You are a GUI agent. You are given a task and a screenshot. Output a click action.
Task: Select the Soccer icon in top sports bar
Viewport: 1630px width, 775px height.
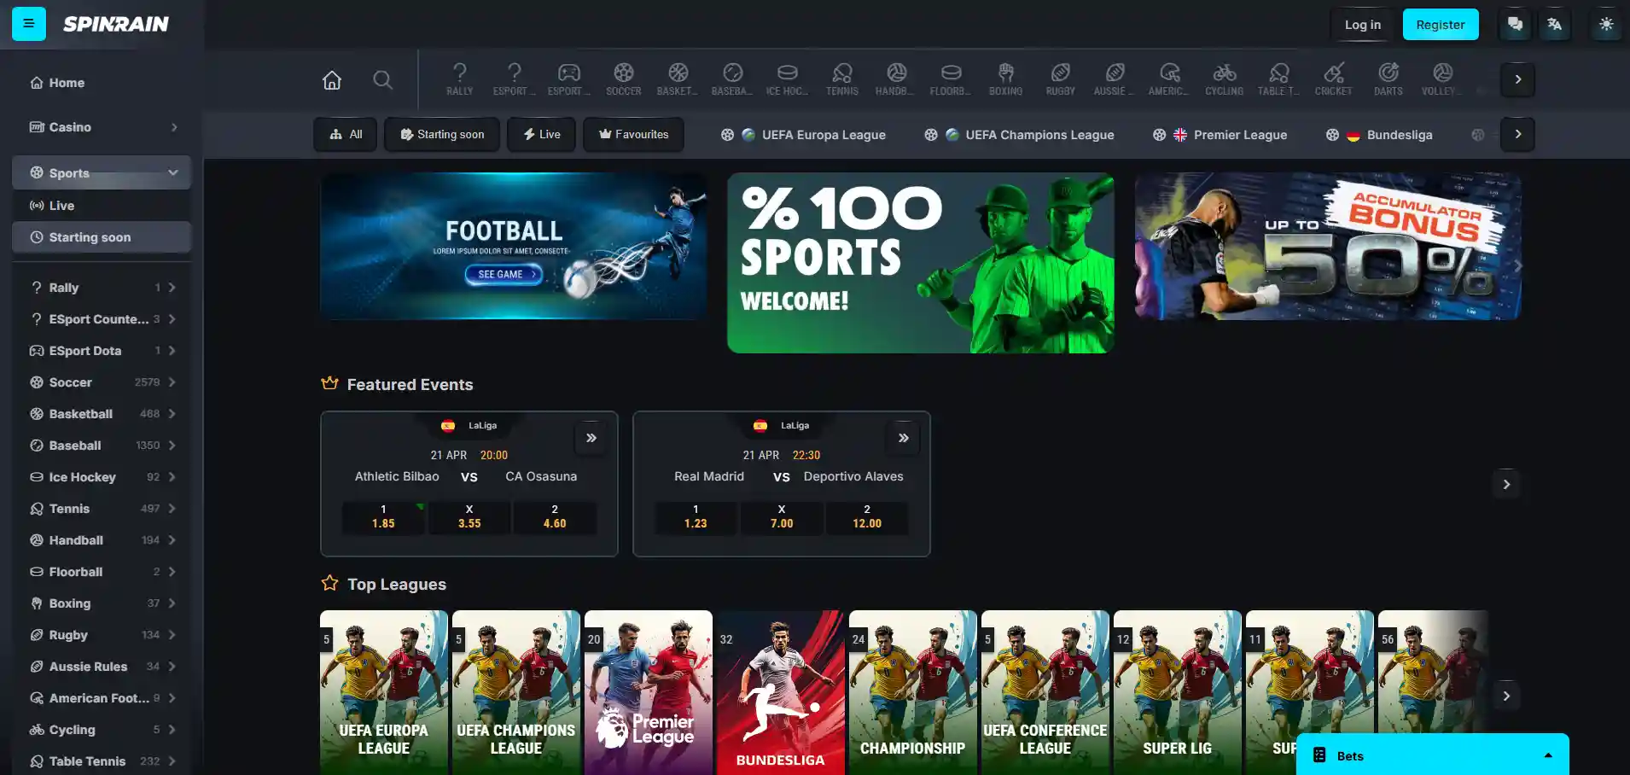624,79
